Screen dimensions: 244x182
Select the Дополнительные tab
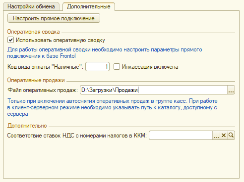point(89,6)
